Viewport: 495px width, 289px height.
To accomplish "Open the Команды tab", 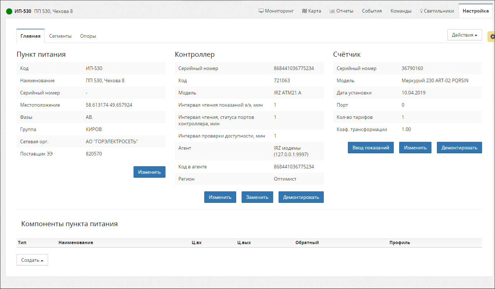I will pos(401,11).
